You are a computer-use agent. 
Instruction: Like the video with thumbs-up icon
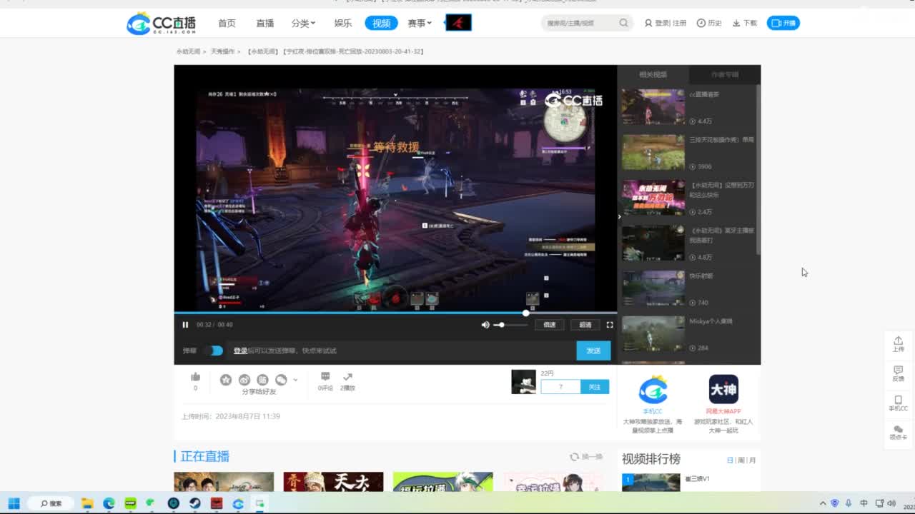pyautogui.click(x=195, y=377)
